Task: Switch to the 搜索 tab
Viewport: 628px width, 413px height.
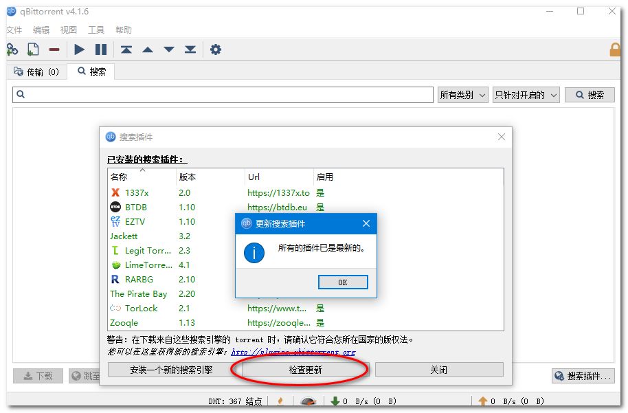Action: click(91, 71)
